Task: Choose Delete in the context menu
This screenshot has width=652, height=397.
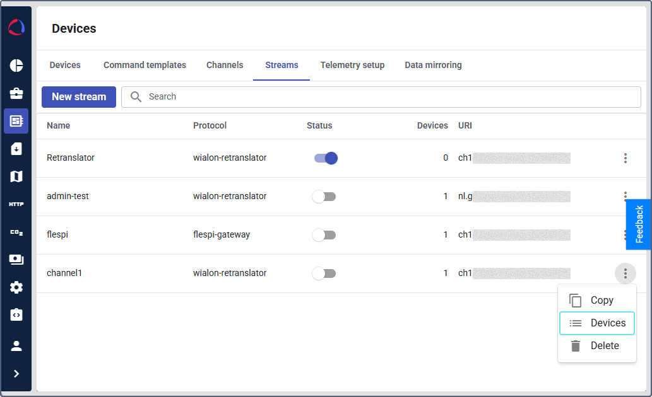Action: (597, 345)
